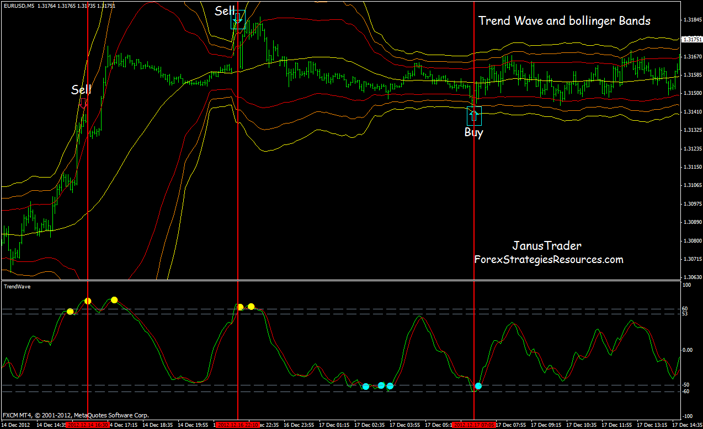Viewport: 703px width, 429px height.
Task: Click the 'Trend Wave and bollinger Bands' title
Action: point(564,21)
